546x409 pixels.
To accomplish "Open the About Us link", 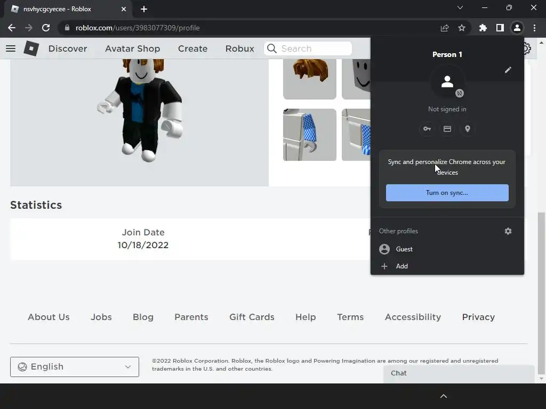I will pos(49,317).
